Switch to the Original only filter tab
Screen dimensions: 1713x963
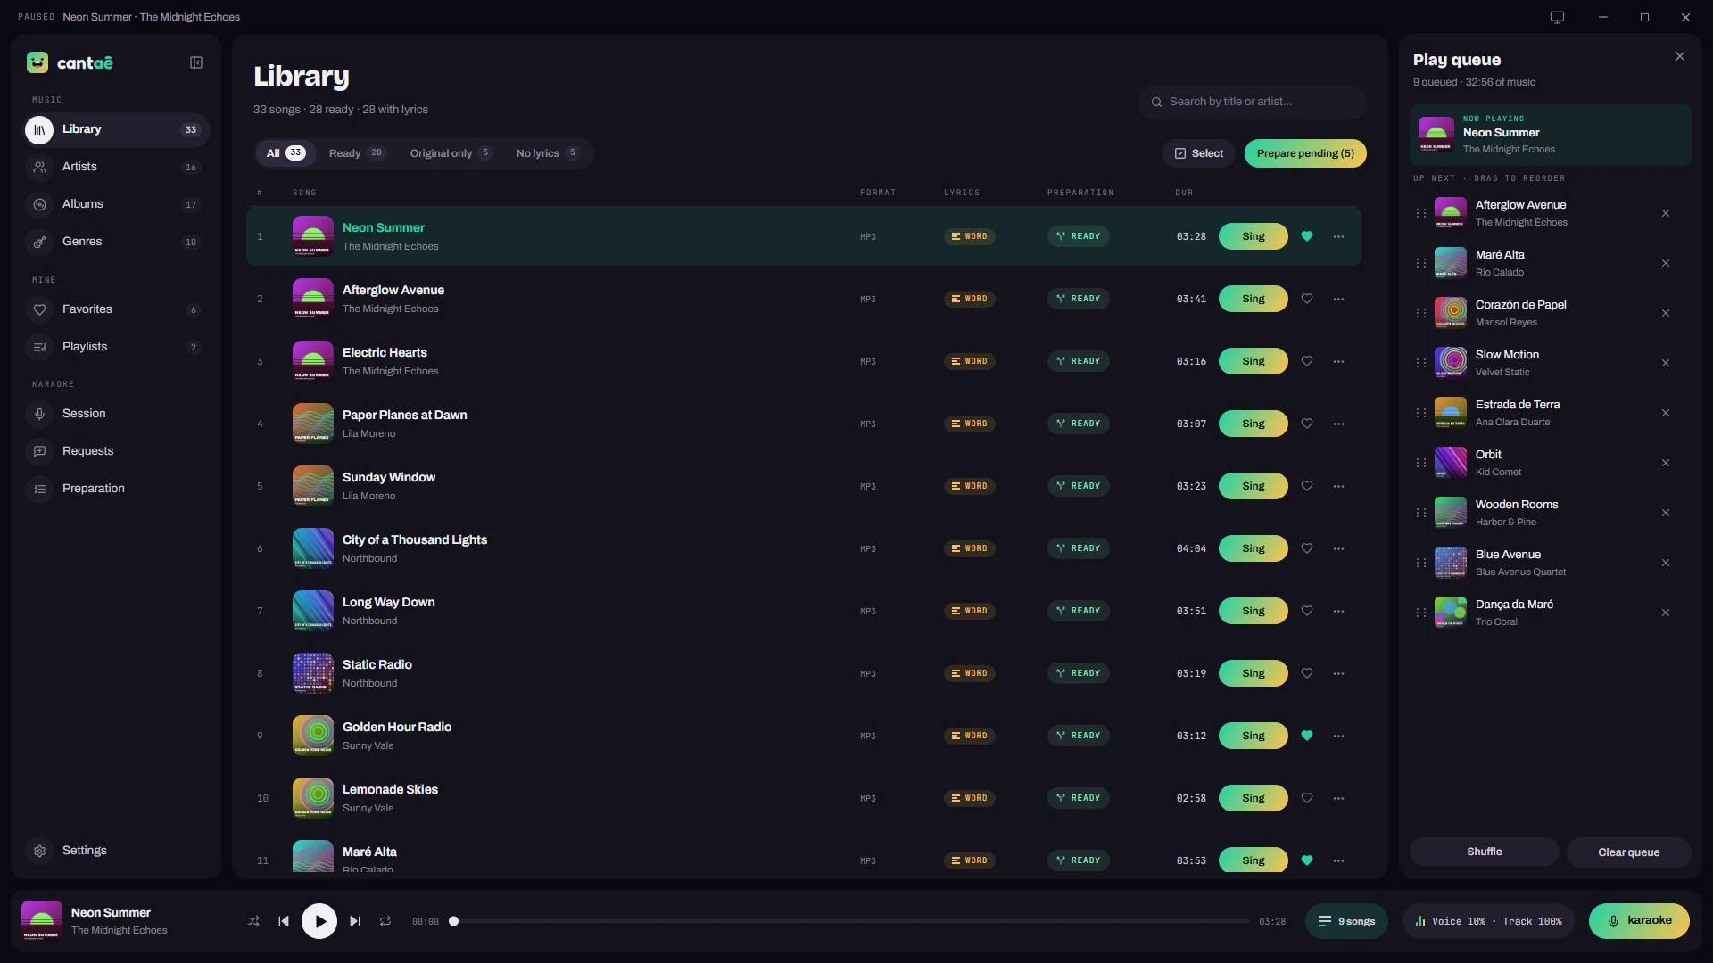point(451,153)
